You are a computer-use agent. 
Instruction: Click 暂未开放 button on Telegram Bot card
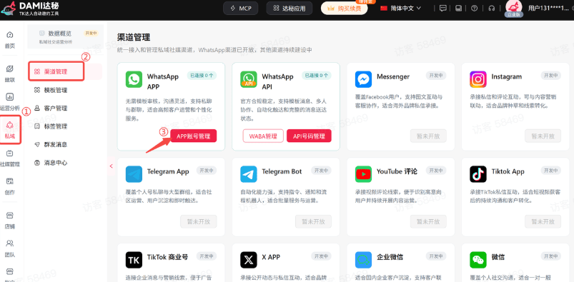[313, 221]
